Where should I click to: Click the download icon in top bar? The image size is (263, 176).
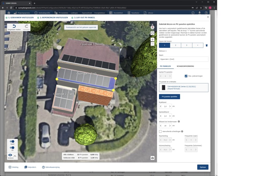click(x=200, y=13)
